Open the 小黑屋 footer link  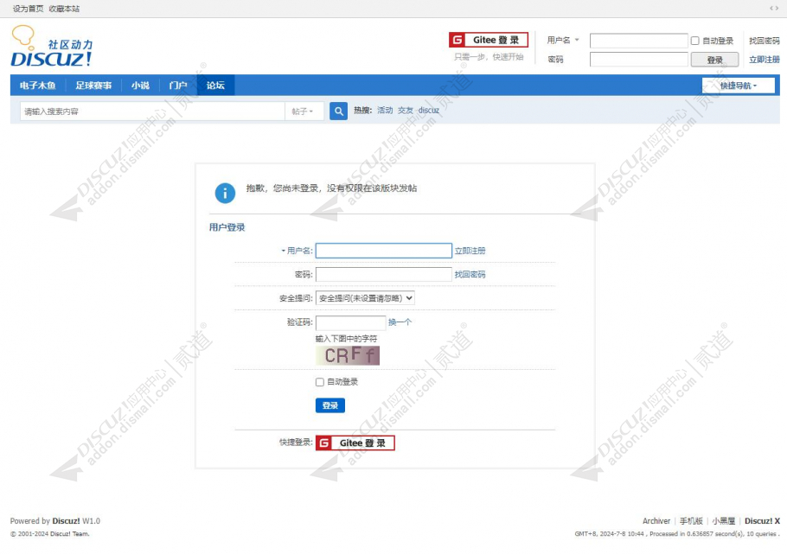point(723,521)
